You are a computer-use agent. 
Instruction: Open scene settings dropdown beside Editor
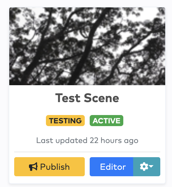coord(147,167)
